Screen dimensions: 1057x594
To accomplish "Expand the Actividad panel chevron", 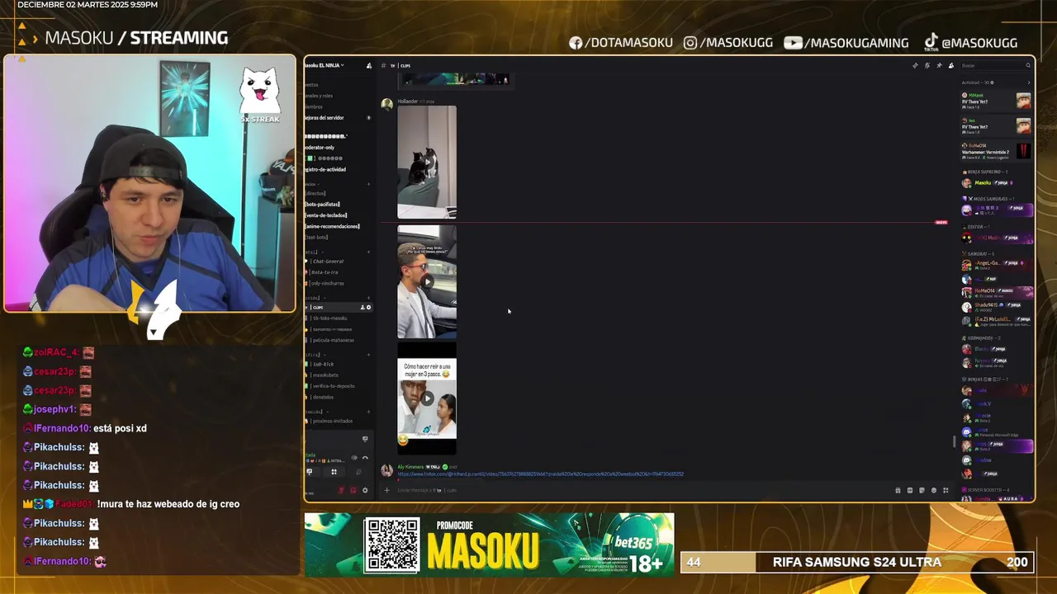I will point(1028,82).
